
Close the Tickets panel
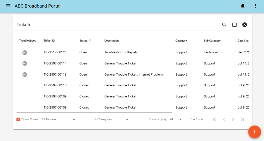245,25
